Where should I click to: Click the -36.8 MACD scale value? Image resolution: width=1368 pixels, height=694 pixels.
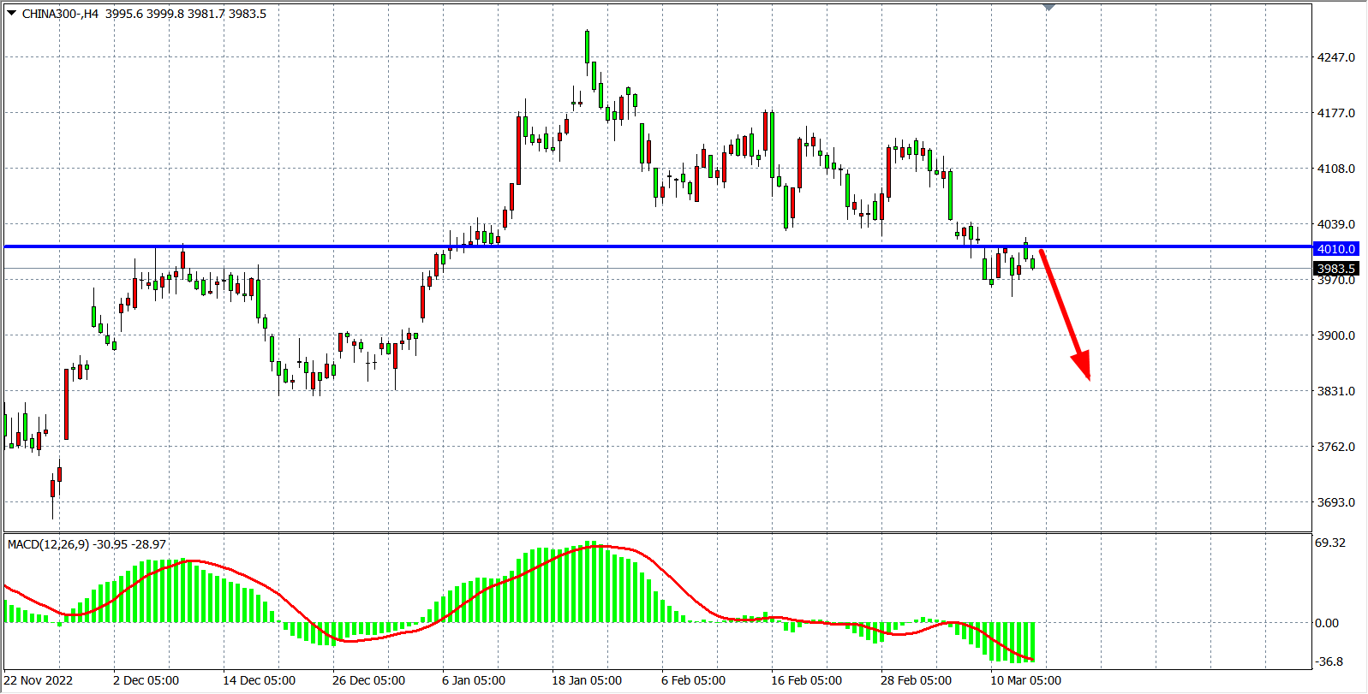tap(1329, 661)
